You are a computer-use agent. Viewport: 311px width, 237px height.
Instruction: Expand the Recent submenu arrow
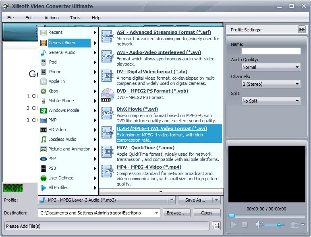pyautogui.click(x=95, y=33)
